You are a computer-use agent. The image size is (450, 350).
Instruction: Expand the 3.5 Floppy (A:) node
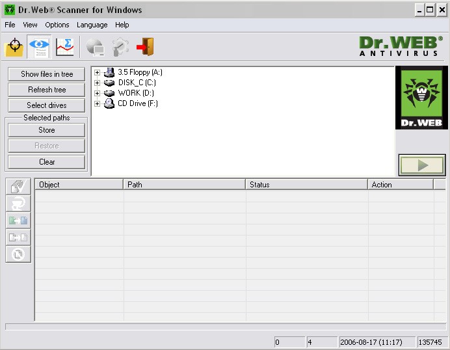97,73
